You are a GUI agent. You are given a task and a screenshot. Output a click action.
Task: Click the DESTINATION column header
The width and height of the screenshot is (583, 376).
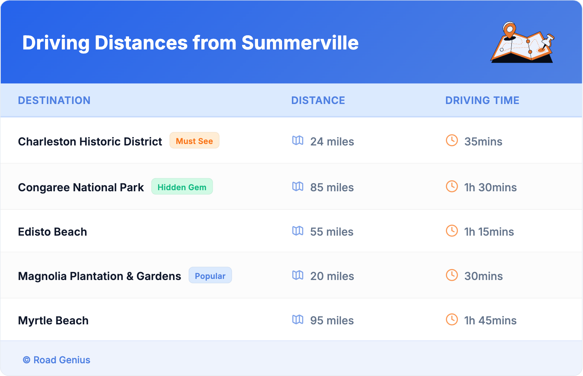(54, 100)
